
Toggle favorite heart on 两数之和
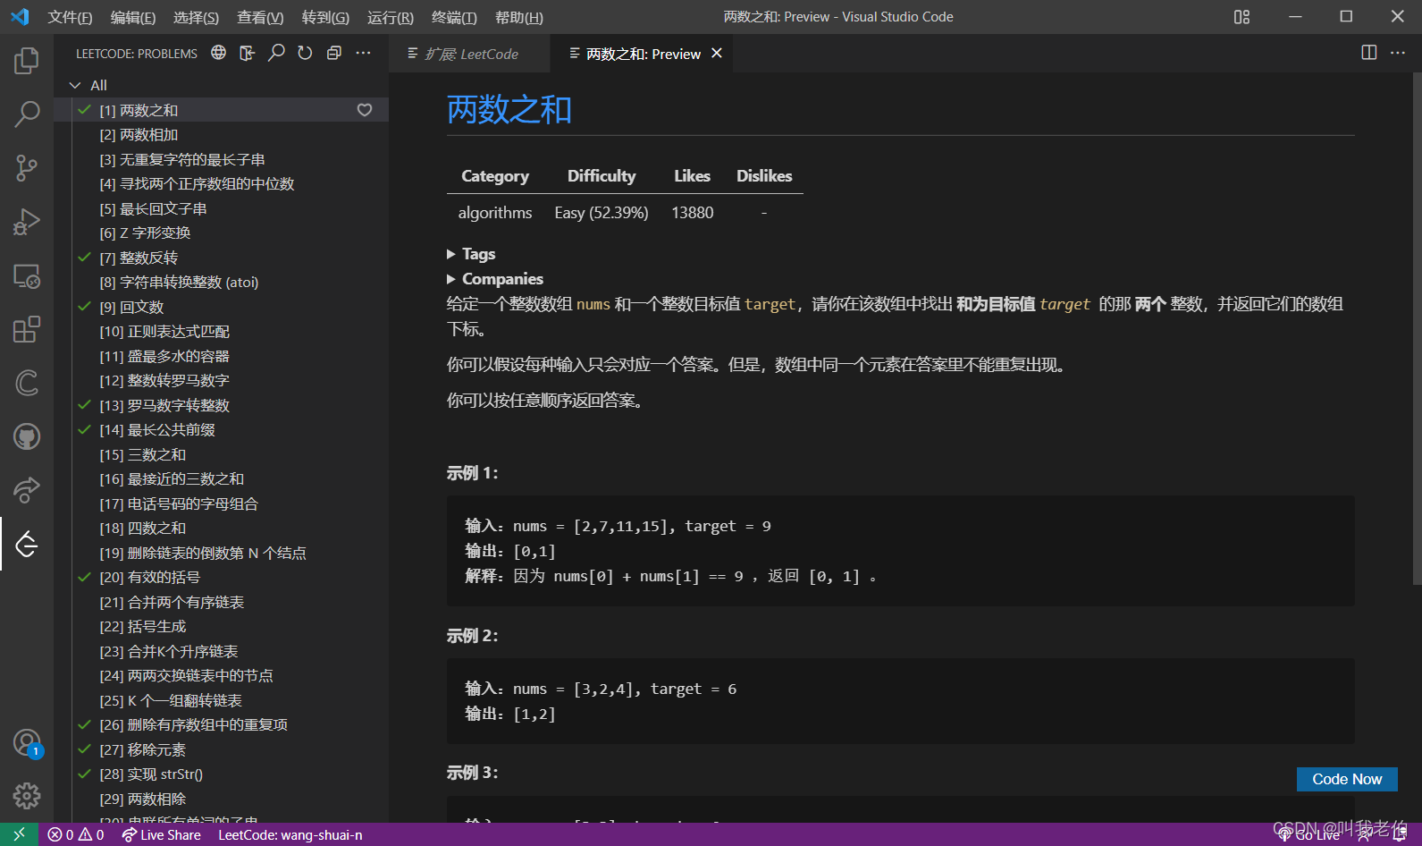point(365,110)
